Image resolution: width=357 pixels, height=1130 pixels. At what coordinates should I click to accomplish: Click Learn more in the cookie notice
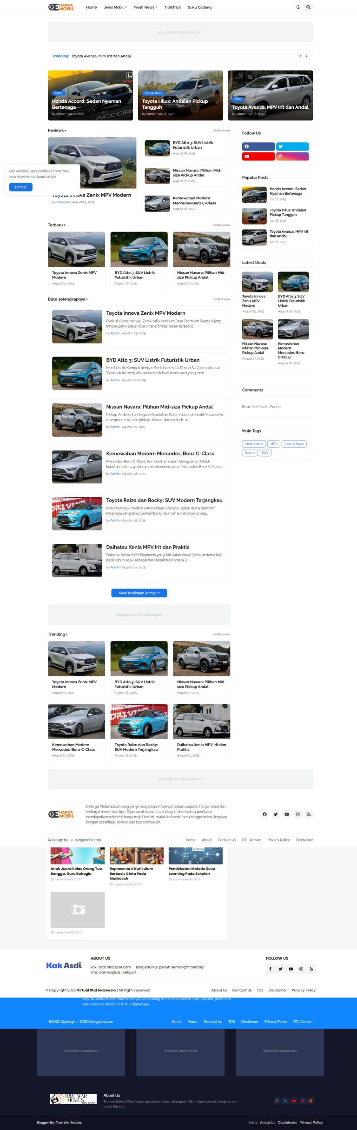(46, 177)
